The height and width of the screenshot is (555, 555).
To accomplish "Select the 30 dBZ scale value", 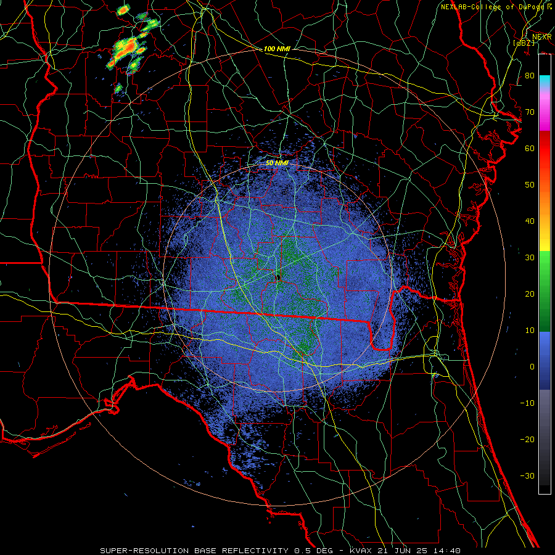I will tap(530, 258).
